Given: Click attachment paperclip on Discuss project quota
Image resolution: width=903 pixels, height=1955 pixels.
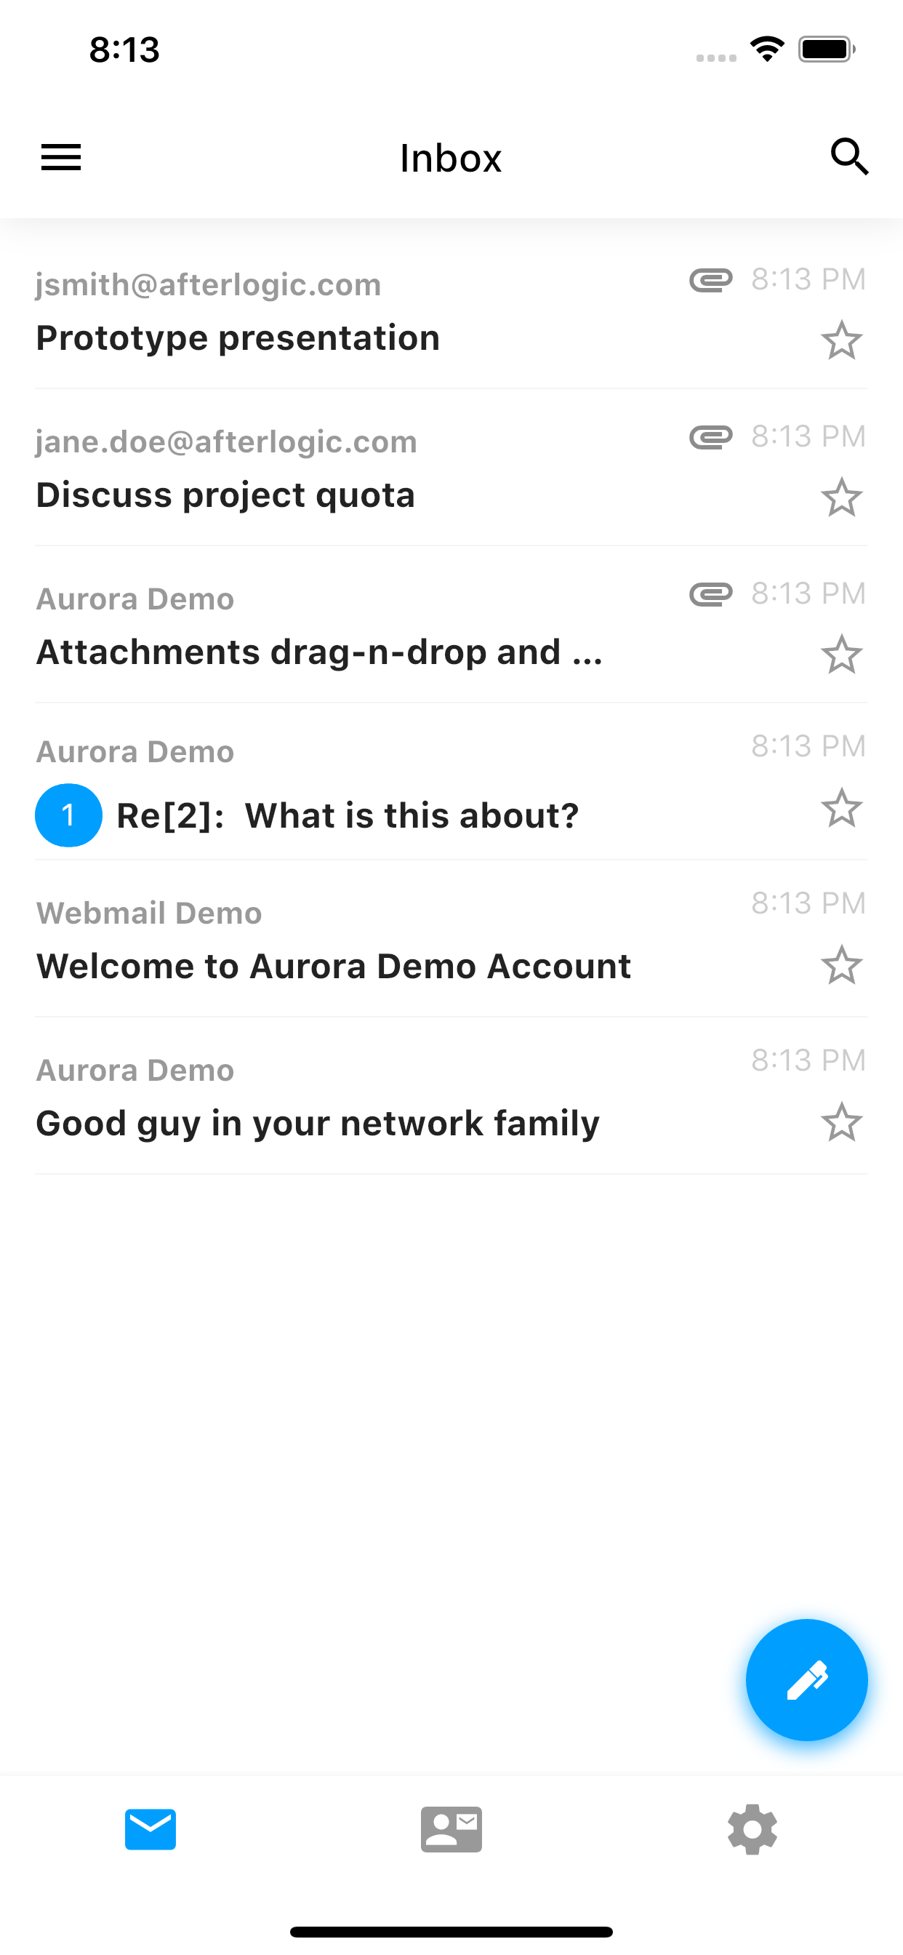Looking at the screenshot, I should [710, 437].
